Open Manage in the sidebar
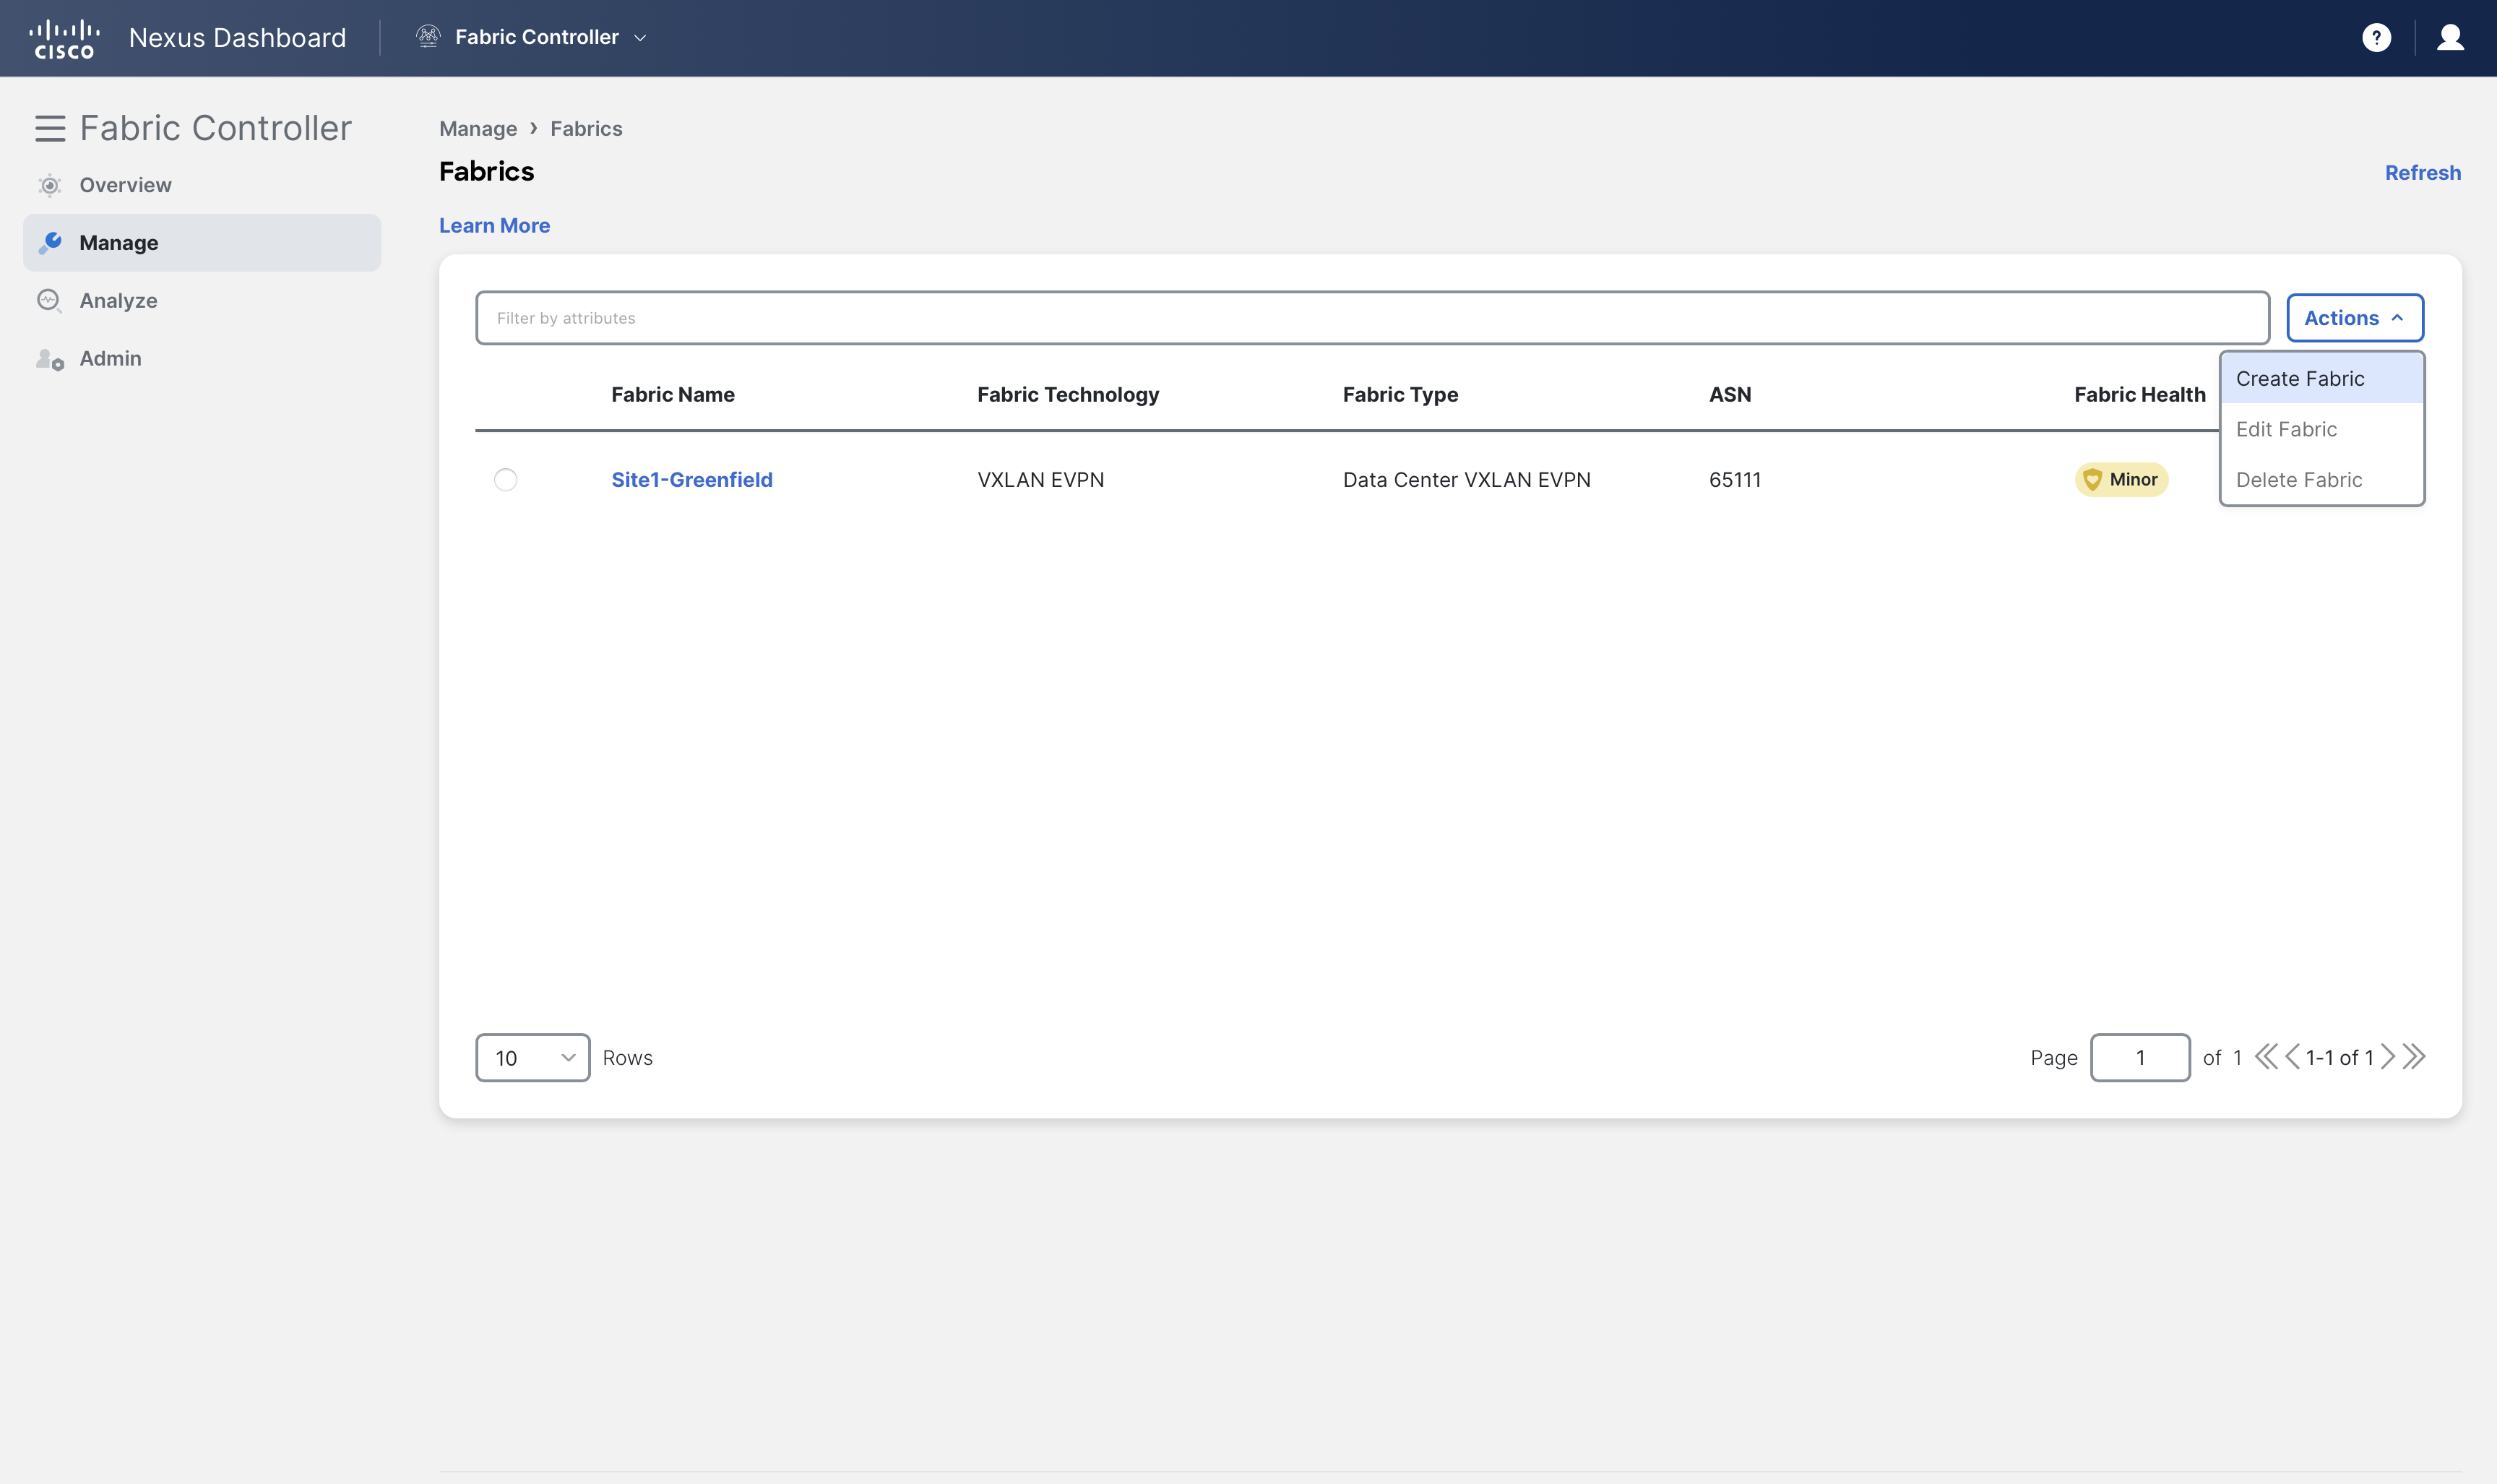This screenshot has width=2497, height=1484. (202, 243)
